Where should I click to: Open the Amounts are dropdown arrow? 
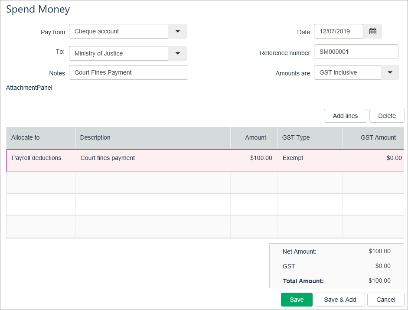(389, 72)
